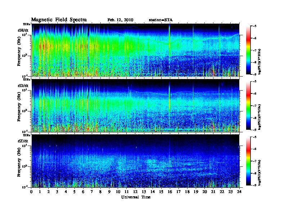Click the -7 tick on the dH/dt color scale
The image size is (285, 220).
click(x=255, y=50)
